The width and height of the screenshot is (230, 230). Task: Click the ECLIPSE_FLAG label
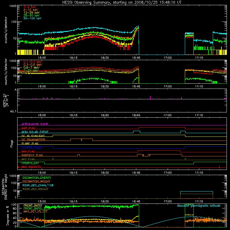click(x=31, y=147)
